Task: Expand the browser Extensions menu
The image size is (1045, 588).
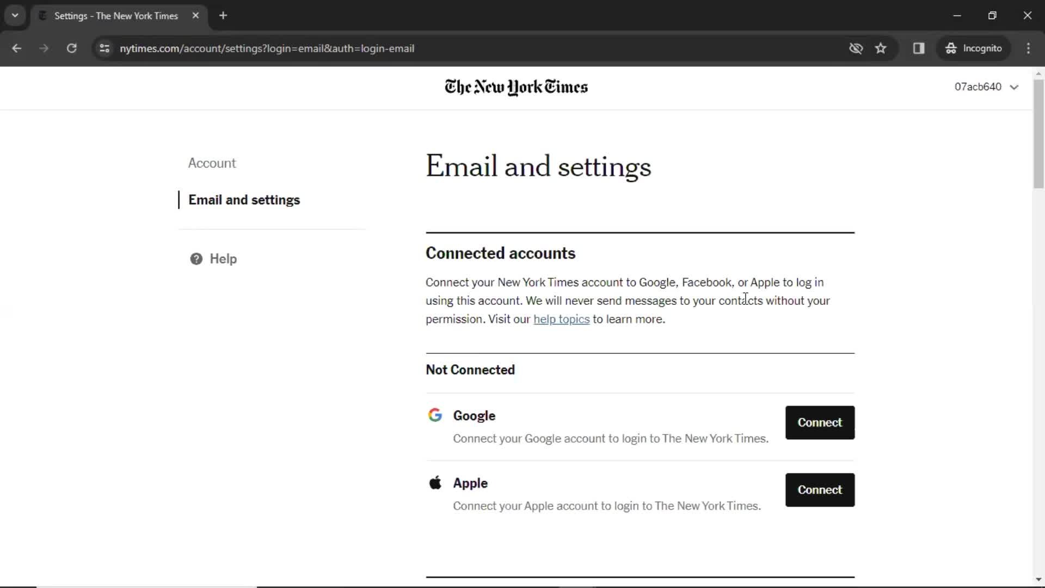Action: click(919, 48)
